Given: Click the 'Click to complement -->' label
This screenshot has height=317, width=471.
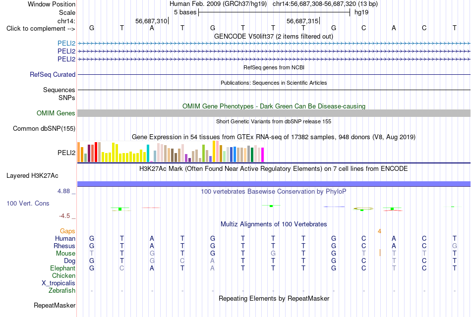Looking at the screenshot, I should 41,29.
